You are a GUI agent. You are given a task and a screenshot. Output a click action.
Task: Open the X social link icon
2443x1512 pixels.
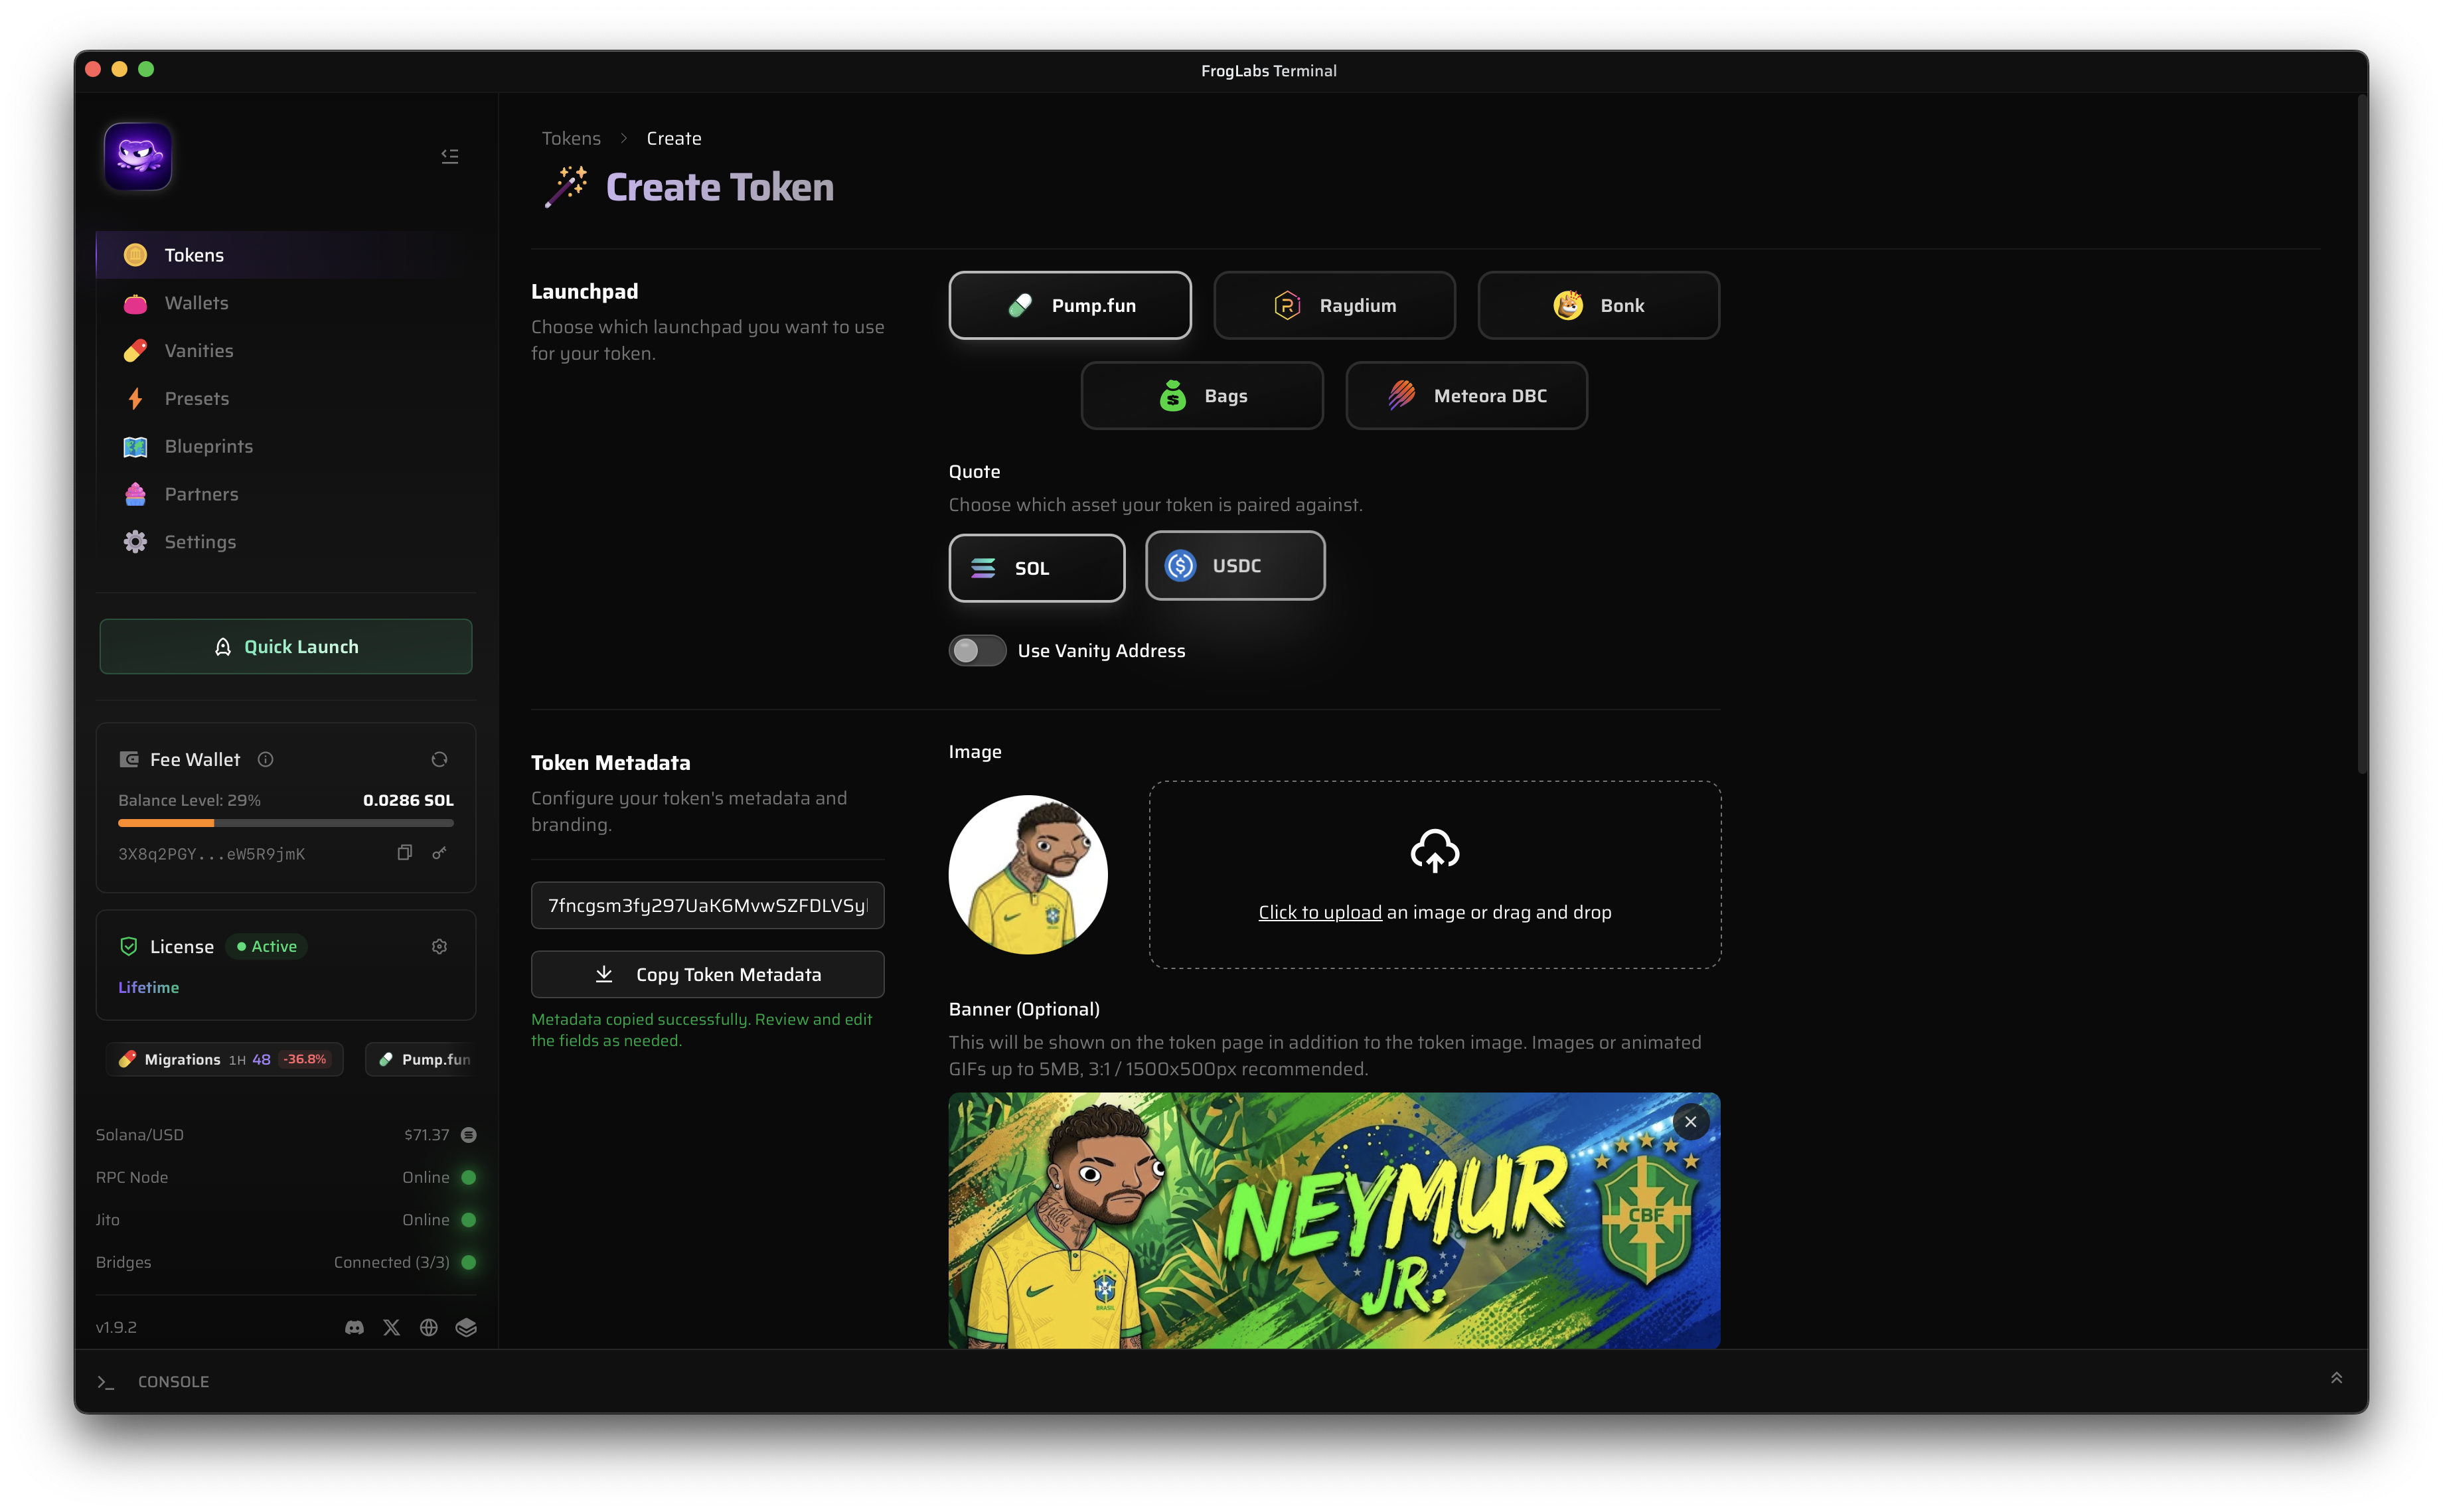click(x=392, y=1328)
